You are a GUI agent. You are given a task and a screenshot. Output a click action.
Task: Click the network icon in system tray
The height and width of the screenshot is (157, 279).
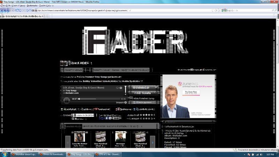257,155
